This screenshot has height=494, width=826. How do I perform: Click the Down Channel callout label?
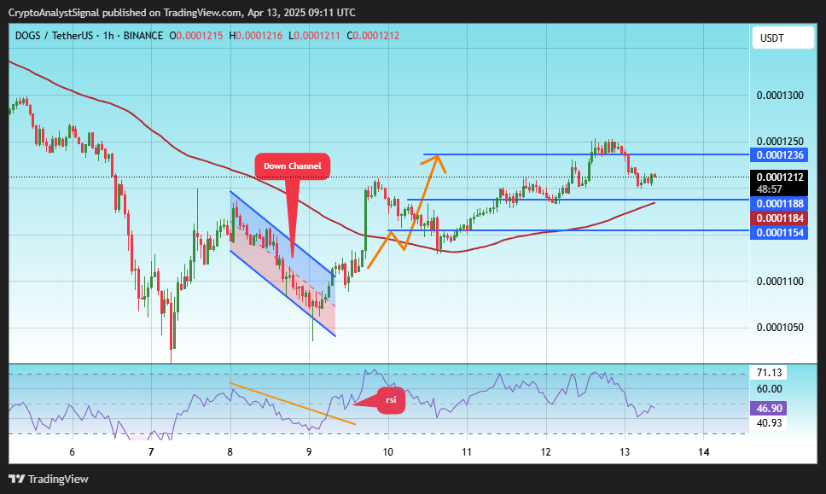pyautogui.click(x=293, y=166)
